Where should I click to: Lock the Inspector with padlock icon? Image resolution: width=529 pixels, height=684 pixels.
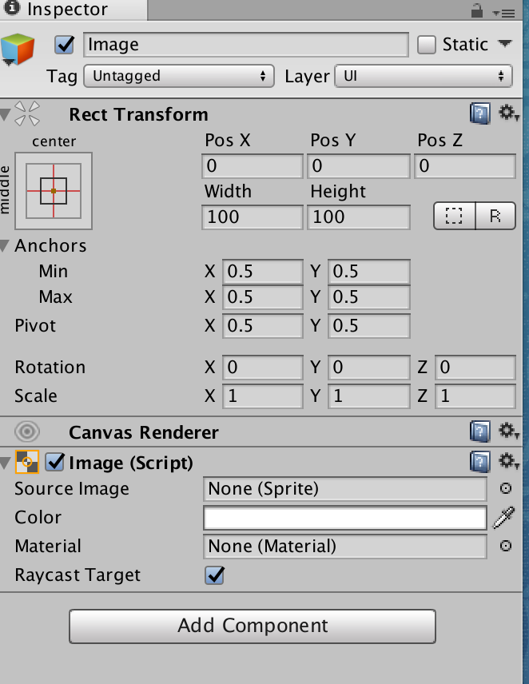[477, 10]
